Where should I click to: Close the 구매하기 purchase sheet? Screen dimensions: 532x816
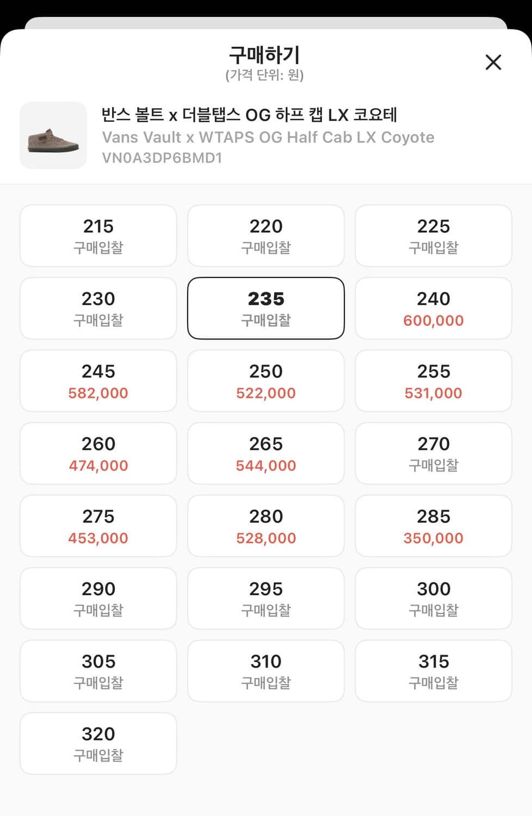[493, 63]
